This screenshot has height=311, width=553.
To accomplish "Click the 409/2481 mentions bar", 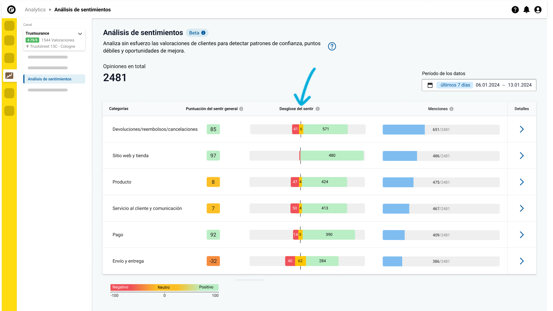I will point(441,235).
